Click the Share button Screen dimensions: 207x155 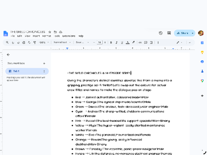point(182,33)
